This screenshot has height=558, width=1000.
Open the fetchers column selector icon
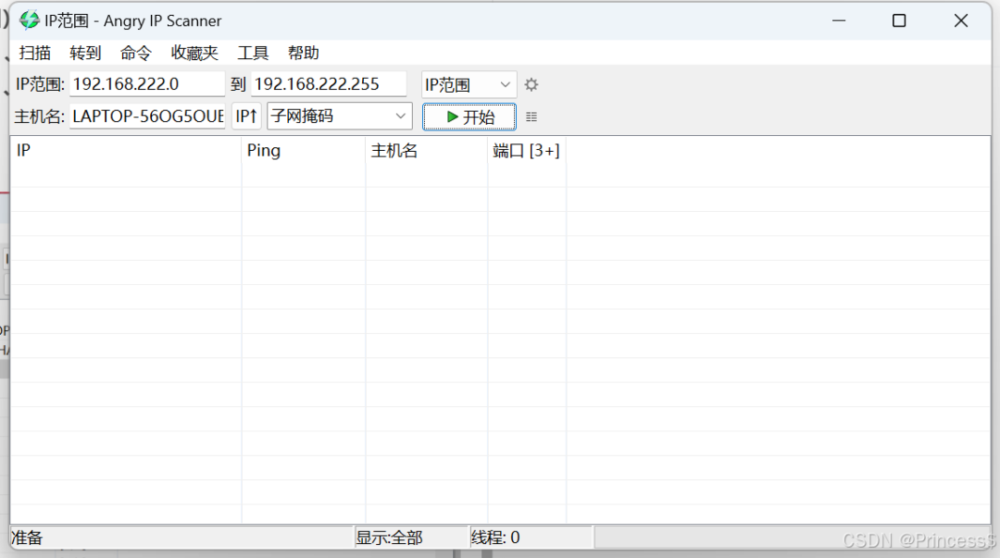[x=531, y=117]
